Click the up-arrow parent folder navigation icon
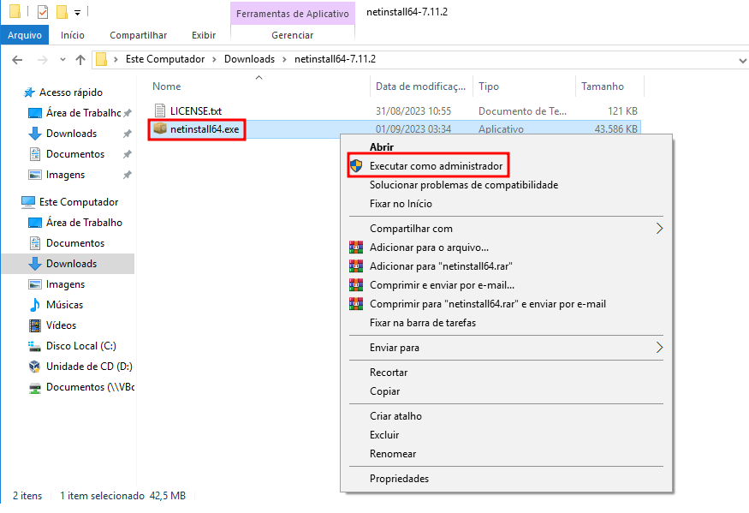 coord(80,59)
